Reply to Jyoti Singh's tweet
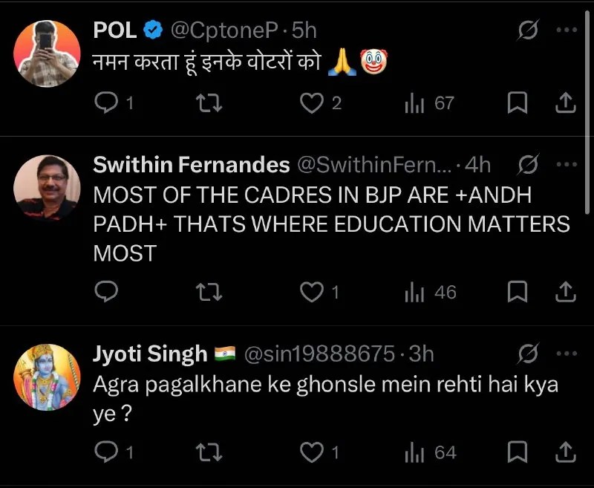 tap(108, 452)
